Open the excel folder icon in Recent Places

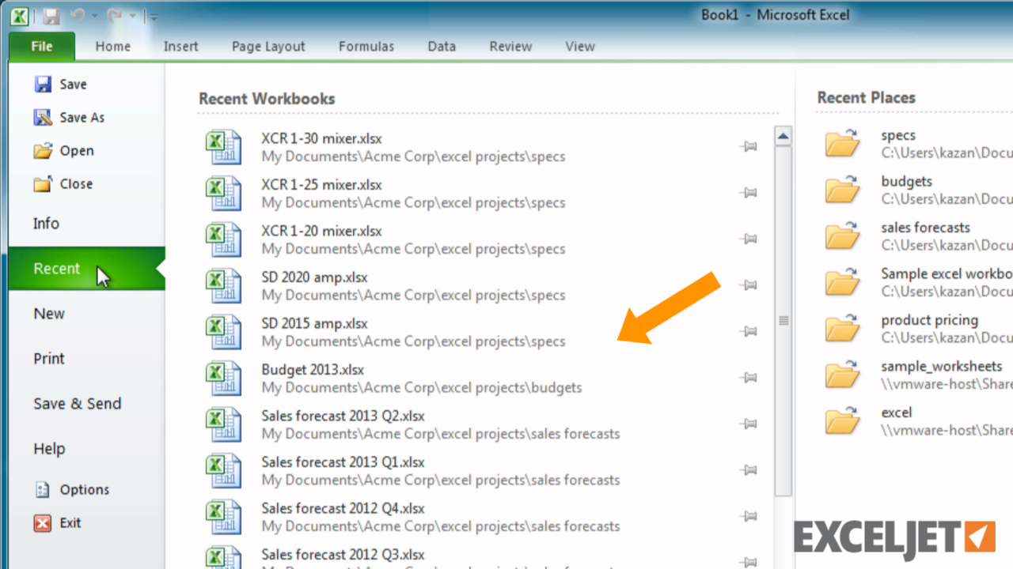[x=843, y=421]
